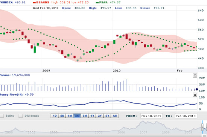
Task: Select the 3M time range
Action: pyautogui.click(x=77, y=116)
